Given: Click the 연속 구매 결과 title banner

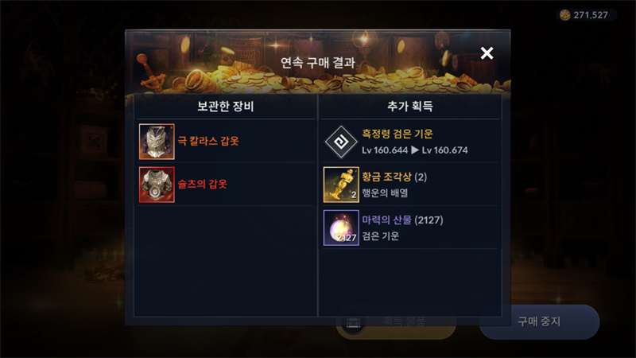Looking at the screenshot, I should point(318,63).
